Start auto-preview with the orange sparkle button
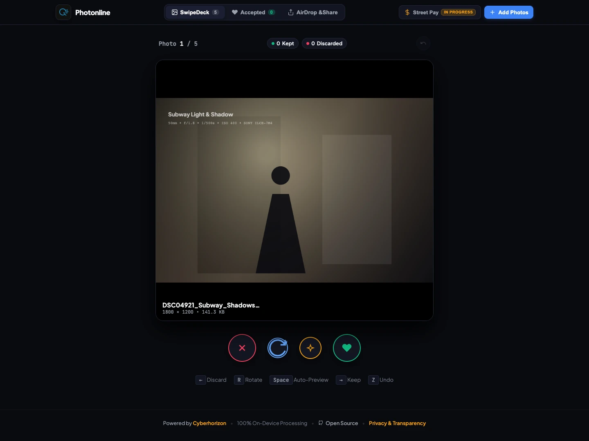 click(x=310, y=348)
